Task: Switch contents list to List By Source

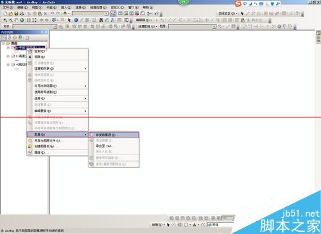Action: pyautogui.click(x=9, y=38)
